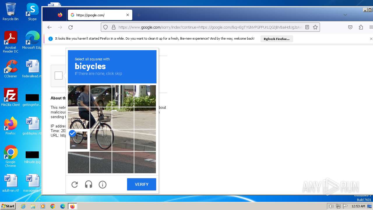
Task: Open the captcha help info icon
Action: [103, 184]
